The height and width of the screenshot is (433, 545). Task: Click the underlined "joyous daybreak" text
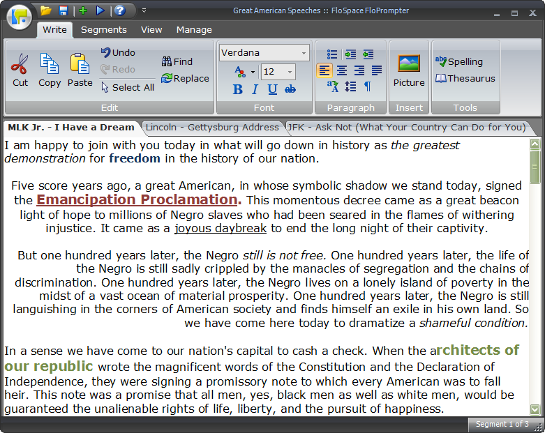point(221,229)
